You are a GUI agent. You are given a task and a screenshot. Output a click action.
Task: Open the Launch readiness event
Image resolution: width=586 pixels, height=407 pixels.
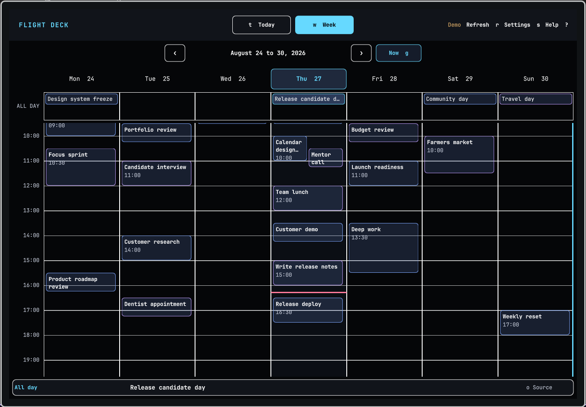click(384, 173)
